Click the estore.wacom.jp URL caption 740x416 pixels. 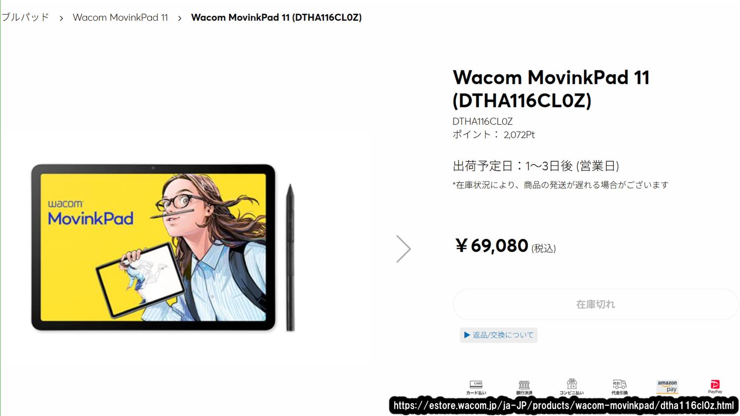pos(563,406)
